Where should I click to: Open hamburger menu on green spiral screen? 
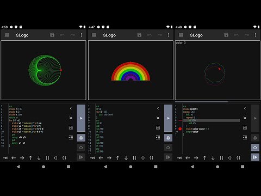(x=7, y=35)
